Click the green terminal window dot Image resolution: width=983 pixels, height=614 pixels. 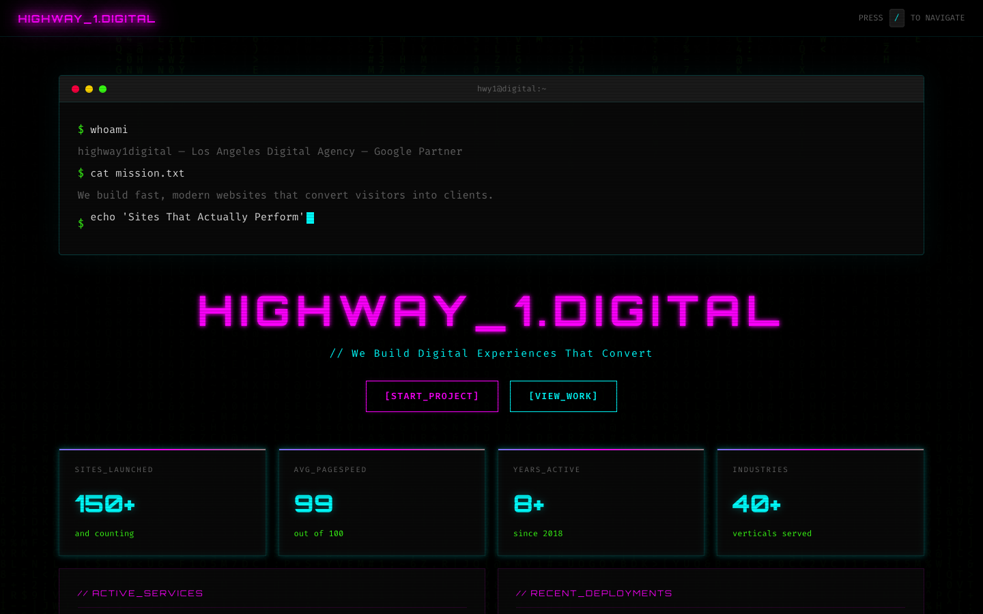pos(102,89)
